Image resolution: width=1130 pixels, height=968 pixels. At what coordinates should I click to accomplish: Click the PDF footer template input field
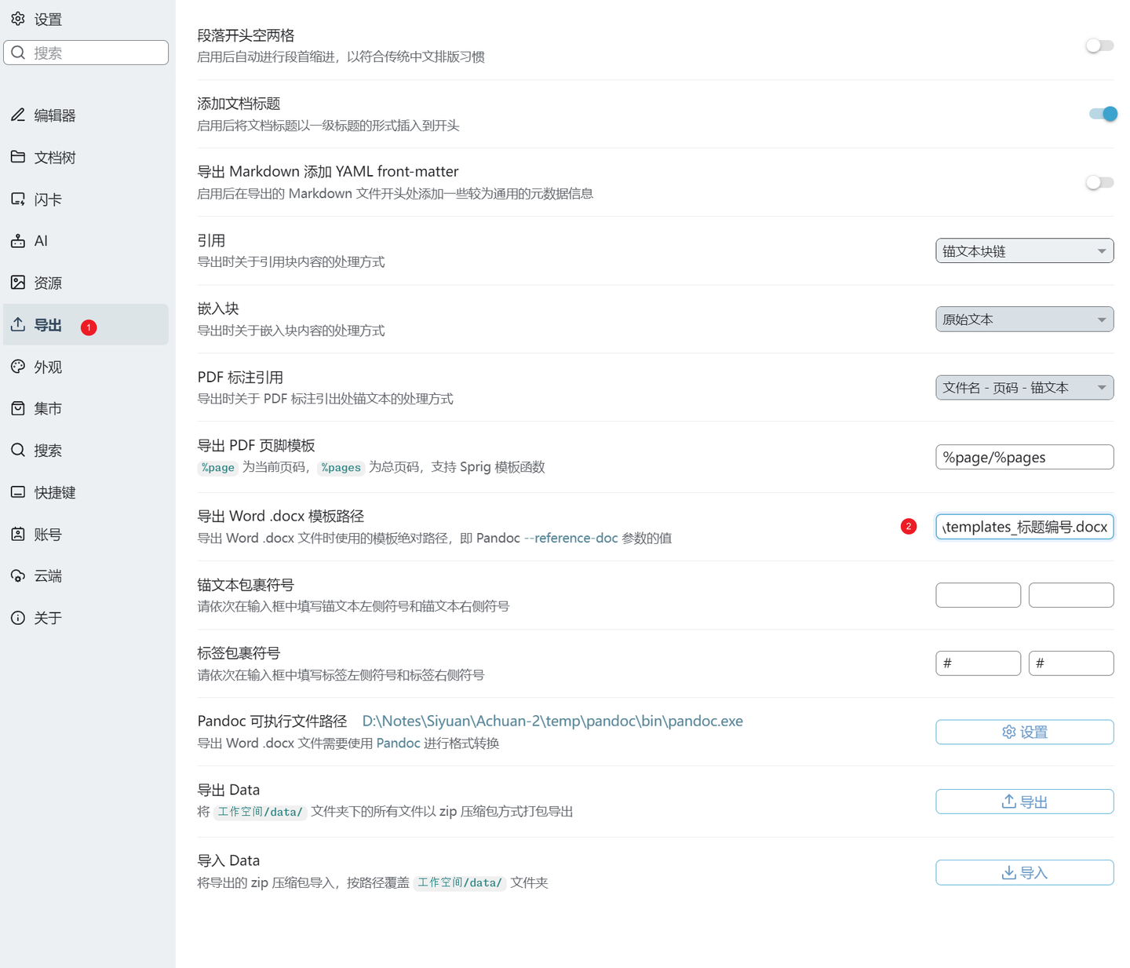click(1024, 457)
